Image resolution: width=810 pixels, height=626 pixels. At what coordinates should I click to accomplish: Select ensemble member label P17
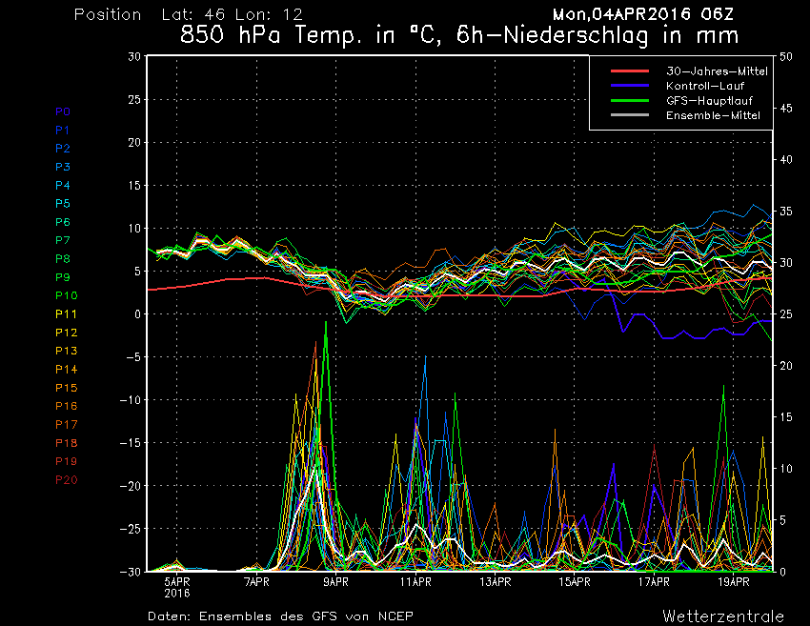(66, 424)
